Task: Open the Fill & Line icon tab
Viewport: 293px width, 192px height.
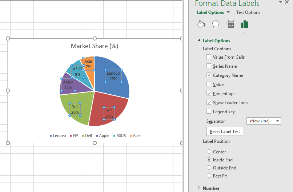Action: point(201,24)
